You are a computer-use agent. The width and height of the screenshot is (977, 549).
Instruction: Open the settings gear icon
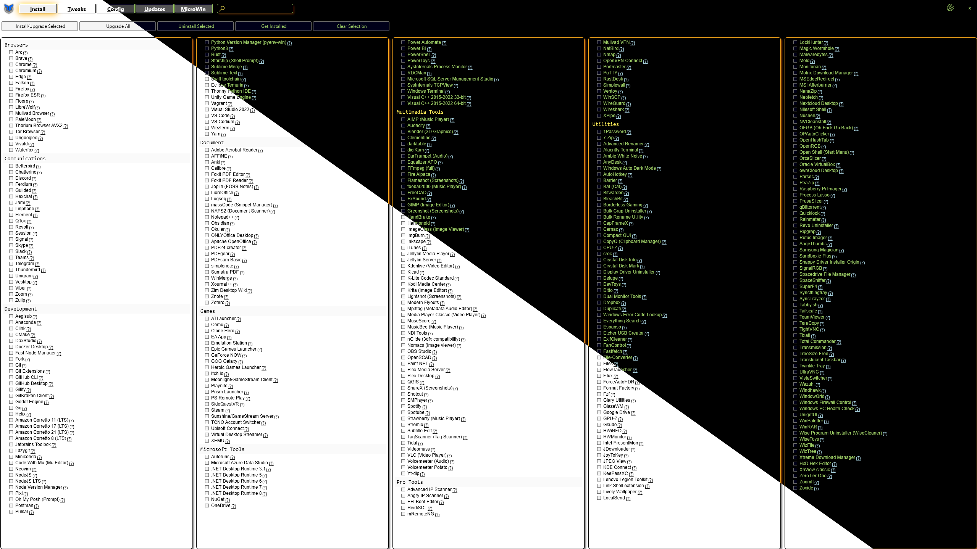[950, 8]
